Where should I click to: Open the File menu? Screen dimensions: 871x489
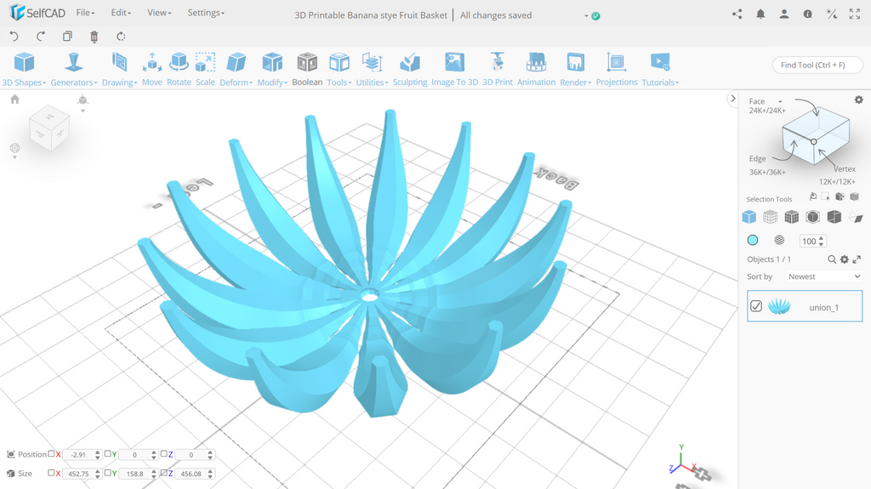click(x=85, y=12)
